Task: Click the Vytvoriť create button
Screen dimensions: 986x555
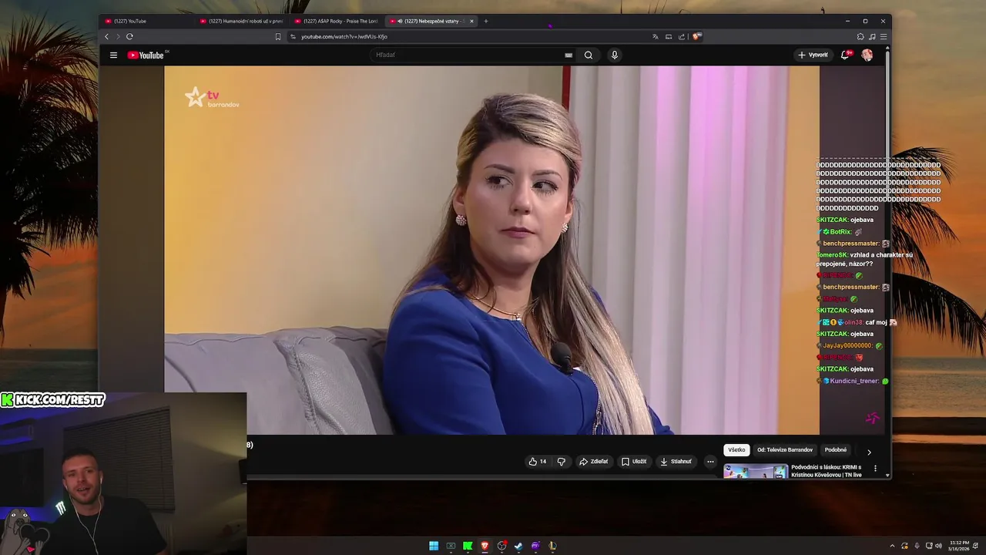Action: click(x=813, y=55)
